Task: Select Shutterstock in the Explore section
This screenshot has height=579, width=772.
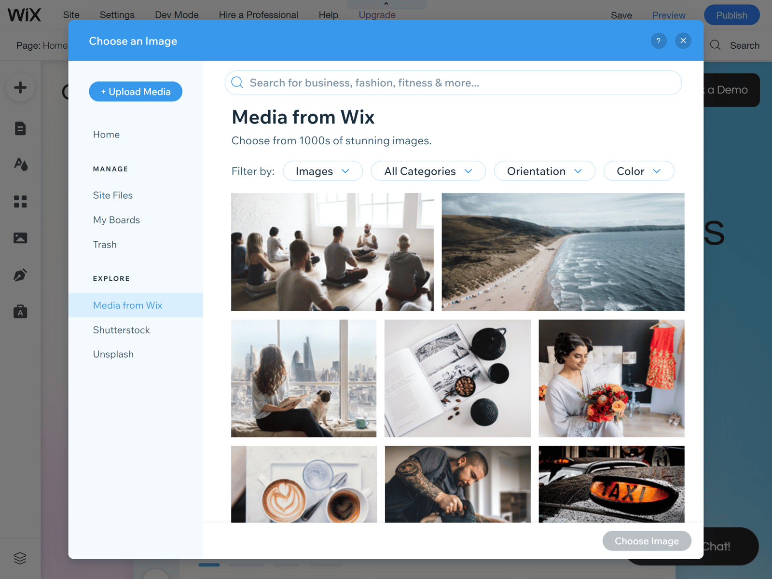Action: pyautogui.click(x=121, y=330)
